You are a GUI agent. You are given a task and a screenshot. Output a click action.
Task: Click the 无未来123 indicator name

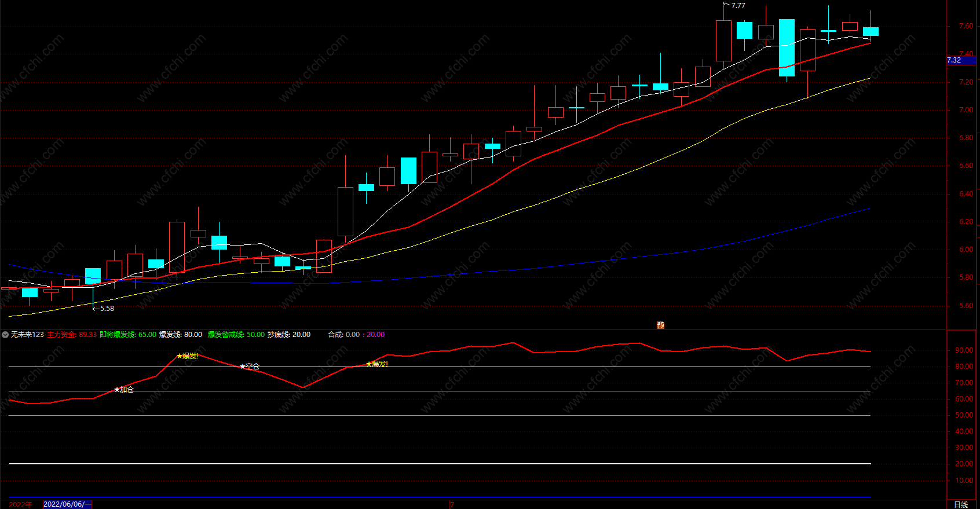pos(27,335)
